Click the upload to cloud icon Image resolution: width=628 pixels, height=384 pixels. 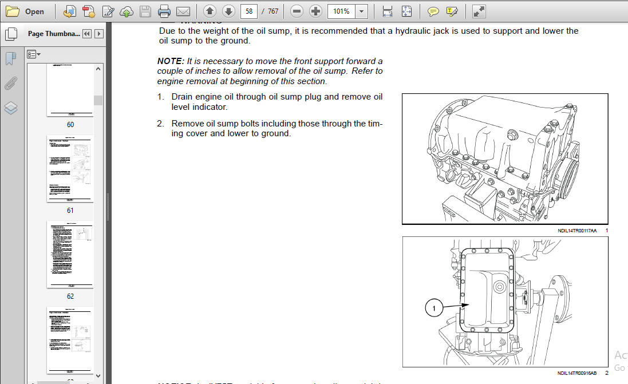coord(127,11)
